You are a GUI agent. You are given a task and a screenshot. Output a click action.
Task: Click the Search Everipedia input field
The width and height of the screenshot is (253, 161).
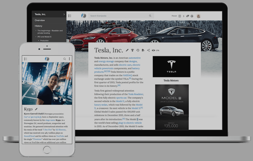[x=118, y=16]
